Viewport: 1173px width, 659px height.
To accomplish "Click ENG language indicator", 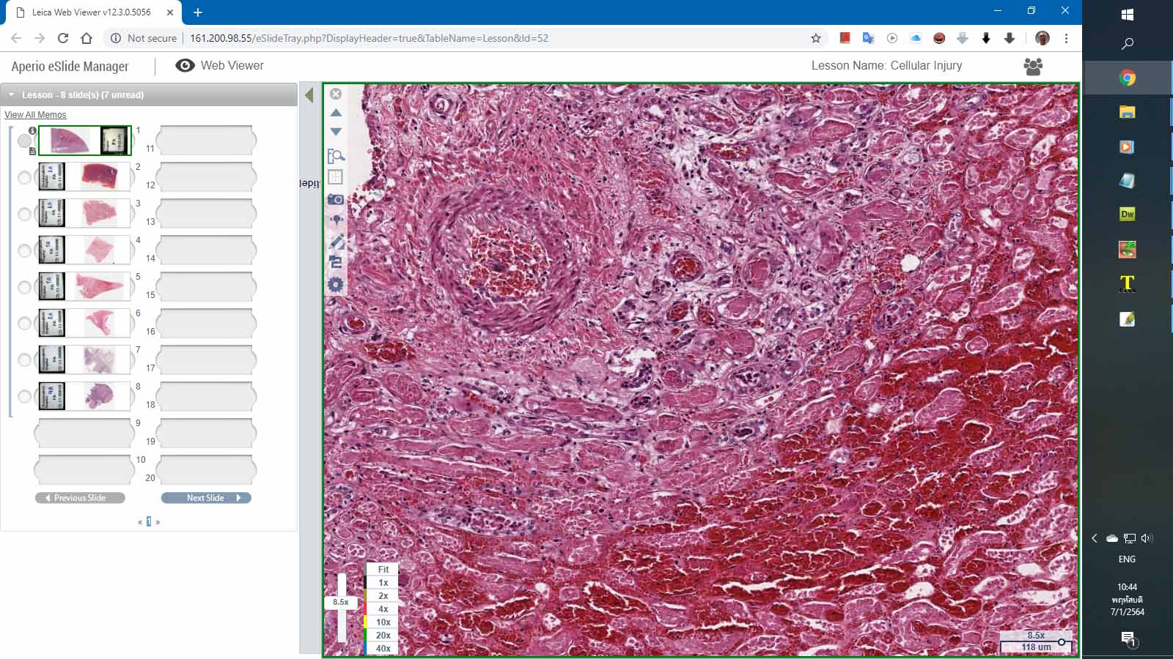I will (x=1127, y=559).
